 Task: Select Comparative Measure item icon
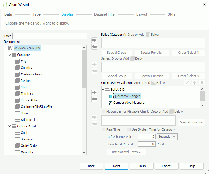(x=110, y=103)
